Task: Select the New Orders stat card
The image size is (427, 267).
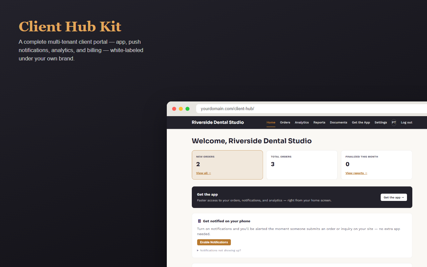Action: (227, 165)
